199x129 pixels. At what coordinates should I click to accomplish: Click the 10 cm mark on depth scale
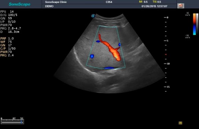coord(168,64)
